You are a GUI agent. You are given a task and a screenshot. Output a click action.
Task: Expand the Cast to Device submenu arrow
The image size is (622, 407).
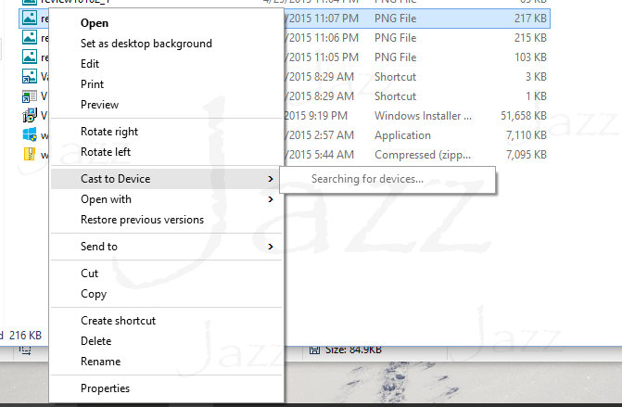click(x=270, y=179)
